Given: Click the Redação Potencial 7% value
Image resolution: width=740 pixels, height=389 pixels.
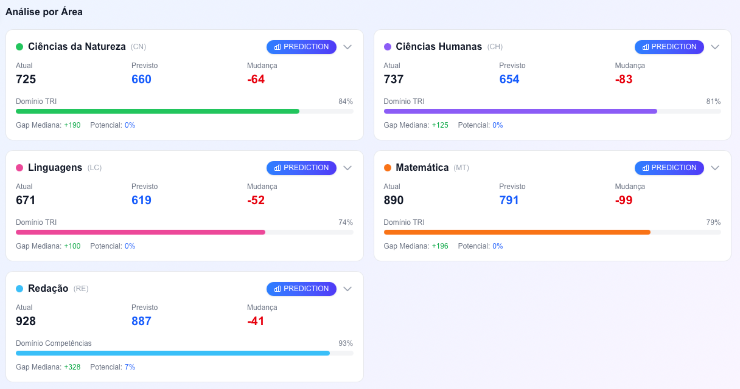Looking at the screenshot, I should 130,367.
